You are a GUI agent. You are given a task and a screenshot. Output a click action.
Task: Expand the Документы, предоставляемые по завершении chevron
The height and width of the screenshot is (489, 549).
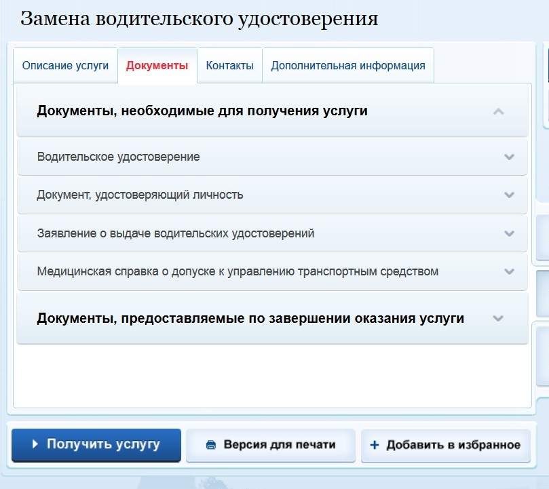click(499, 318)
